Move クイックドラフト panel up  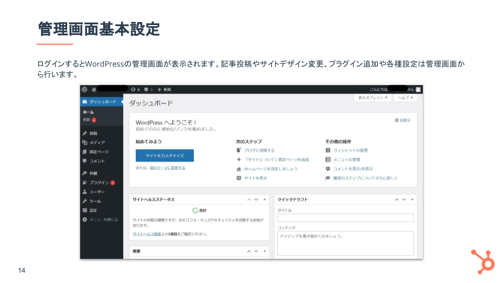397,200
